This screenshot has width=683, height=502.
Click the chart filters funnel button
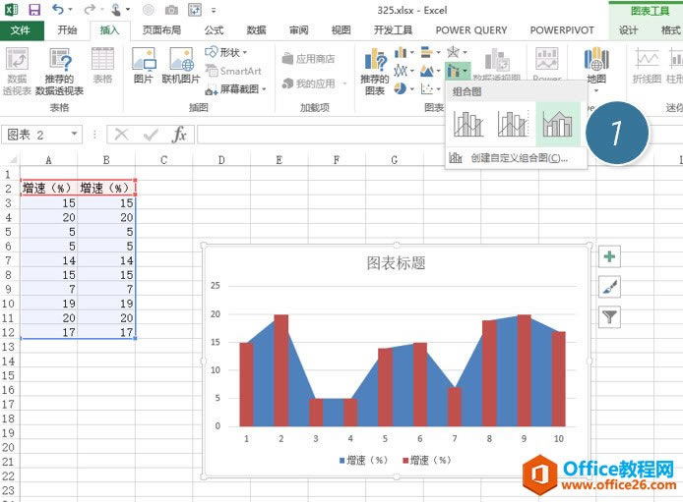609,317
